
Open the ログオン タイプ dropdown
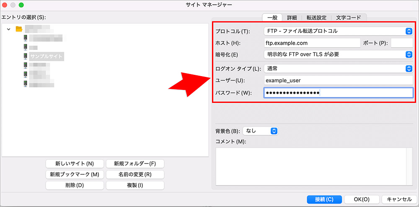[339, 69]
